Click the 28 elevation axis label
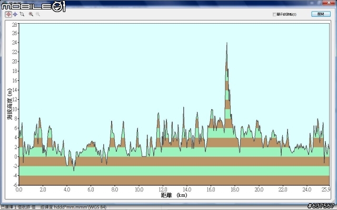The height and width of the screenshot is (210, 337). (x=14, y=25)
